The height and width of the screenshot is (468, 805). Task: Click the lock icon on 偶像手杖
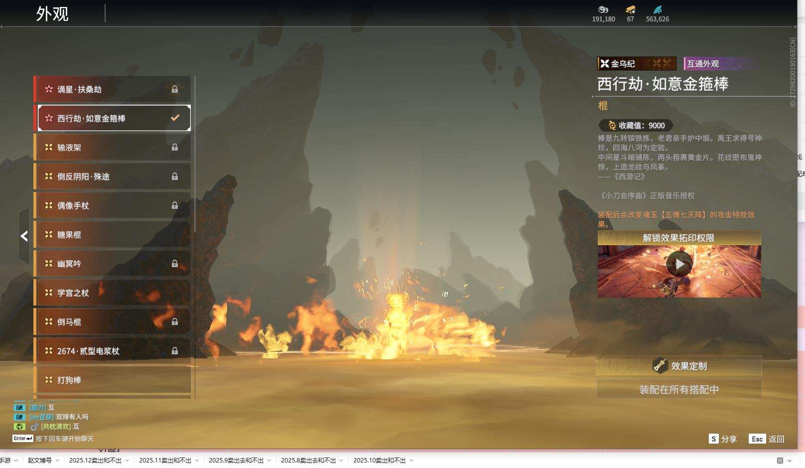pyautogui.click(x=175, y=205)
